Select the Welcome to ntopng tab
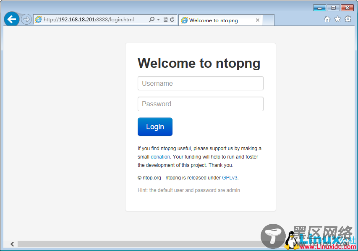Viewport: 358px width, 251px height. [x=220, y=20]
